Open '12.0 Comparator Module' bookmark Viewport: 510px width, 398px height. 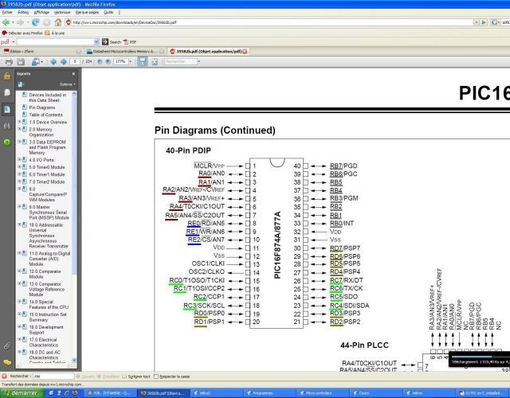[x=45, y=274]
